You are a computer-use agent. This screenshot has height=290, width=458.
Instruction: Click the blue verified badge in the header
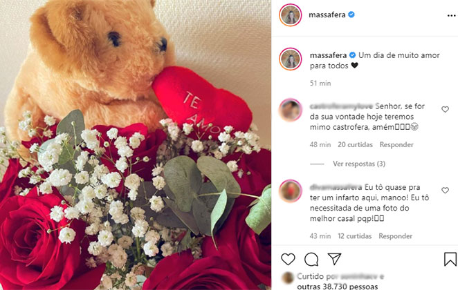351,14
